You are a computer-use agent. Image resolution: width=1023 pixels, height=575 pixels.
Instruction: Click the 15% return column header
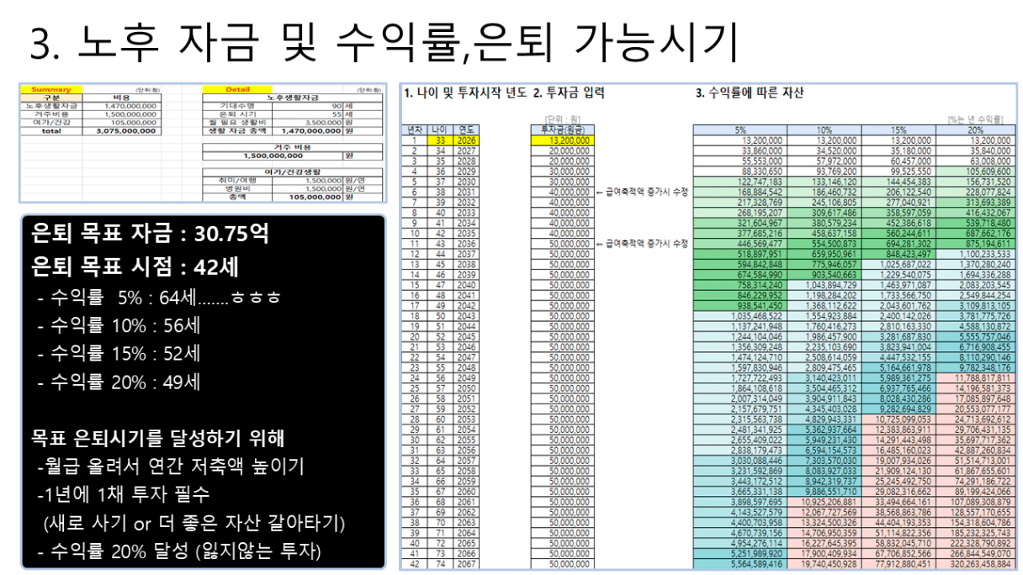[893, 130]
